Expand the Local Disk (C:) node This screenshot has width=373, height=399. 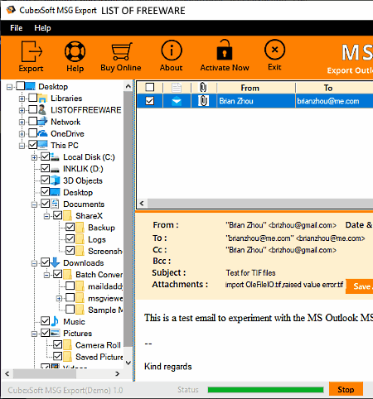coord(34,157)
